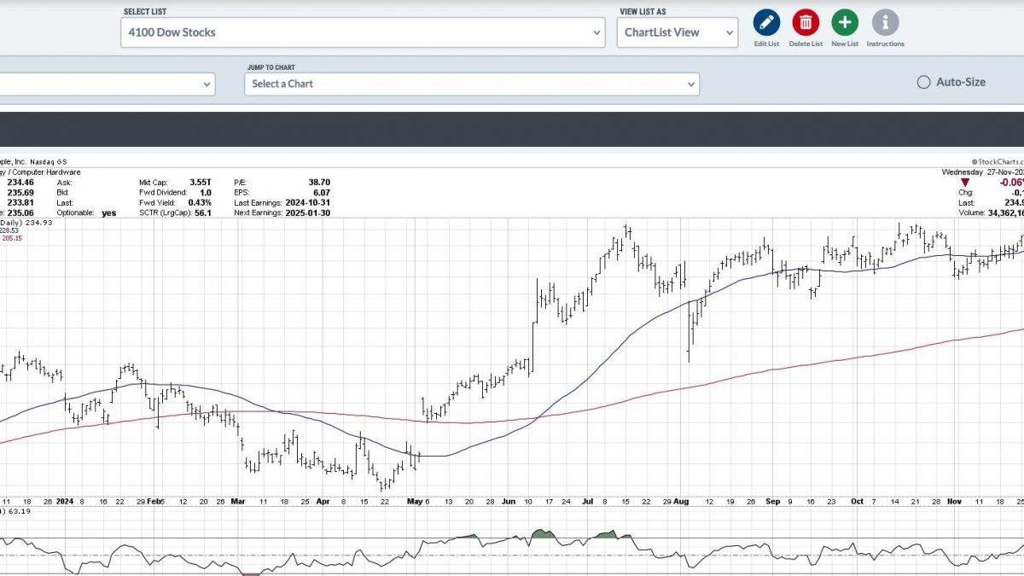Click the Optionable 'yes' value
The height and width of the screenshot is (576, 1024).
click(108, 212)
